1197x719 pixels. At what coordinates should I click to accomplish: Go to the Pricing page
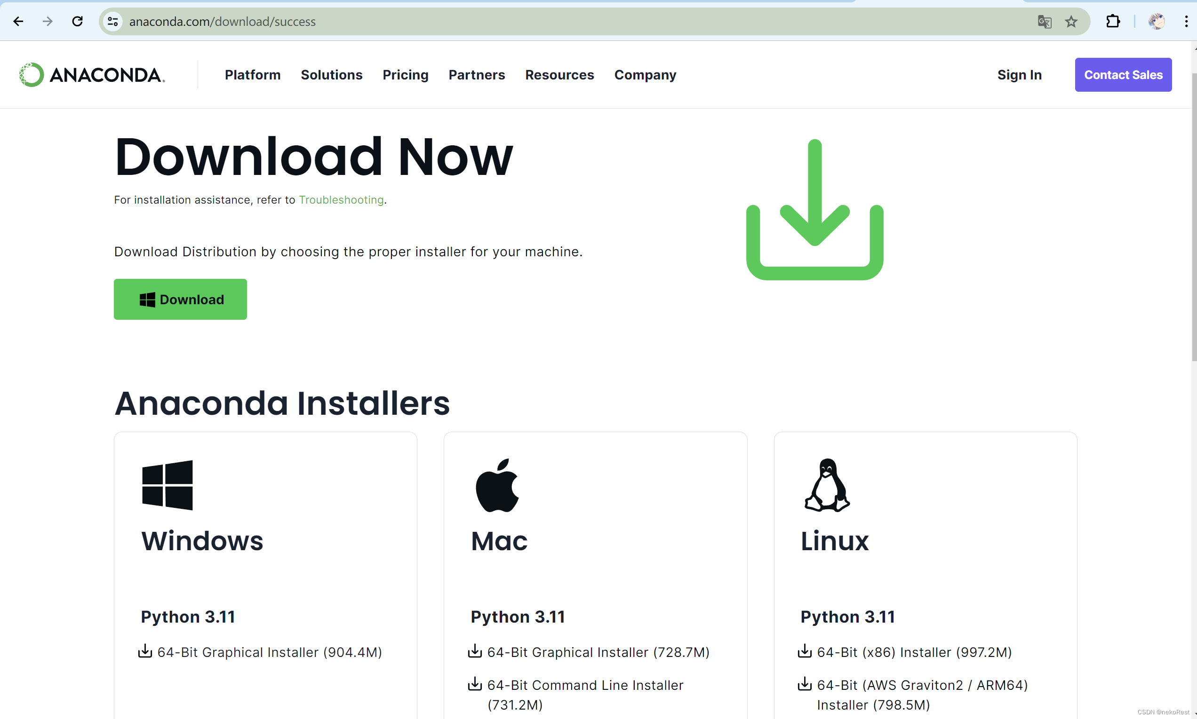coord(405,75)
